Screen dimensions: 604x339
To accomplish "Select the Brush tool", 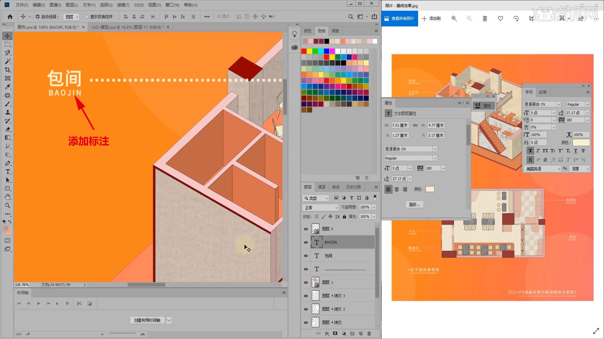I will tap(8, 104).
